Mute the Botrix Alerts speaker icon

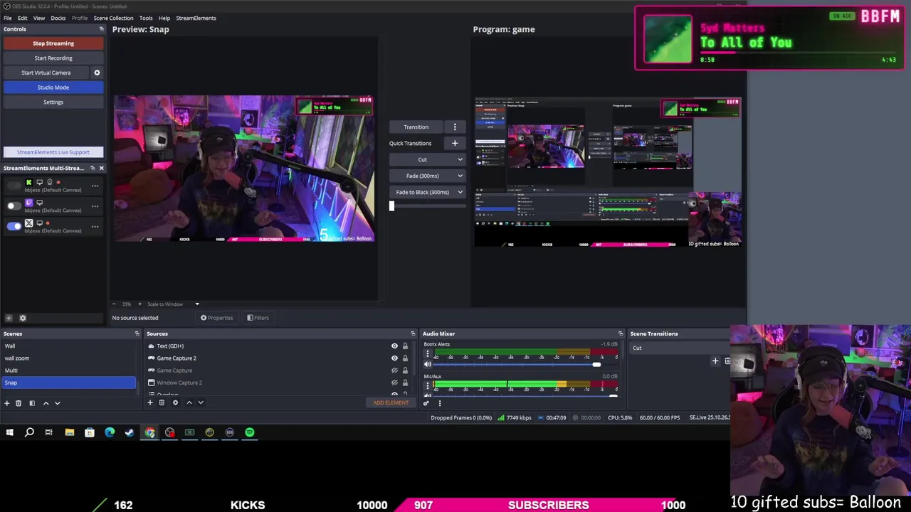point(427,364)
